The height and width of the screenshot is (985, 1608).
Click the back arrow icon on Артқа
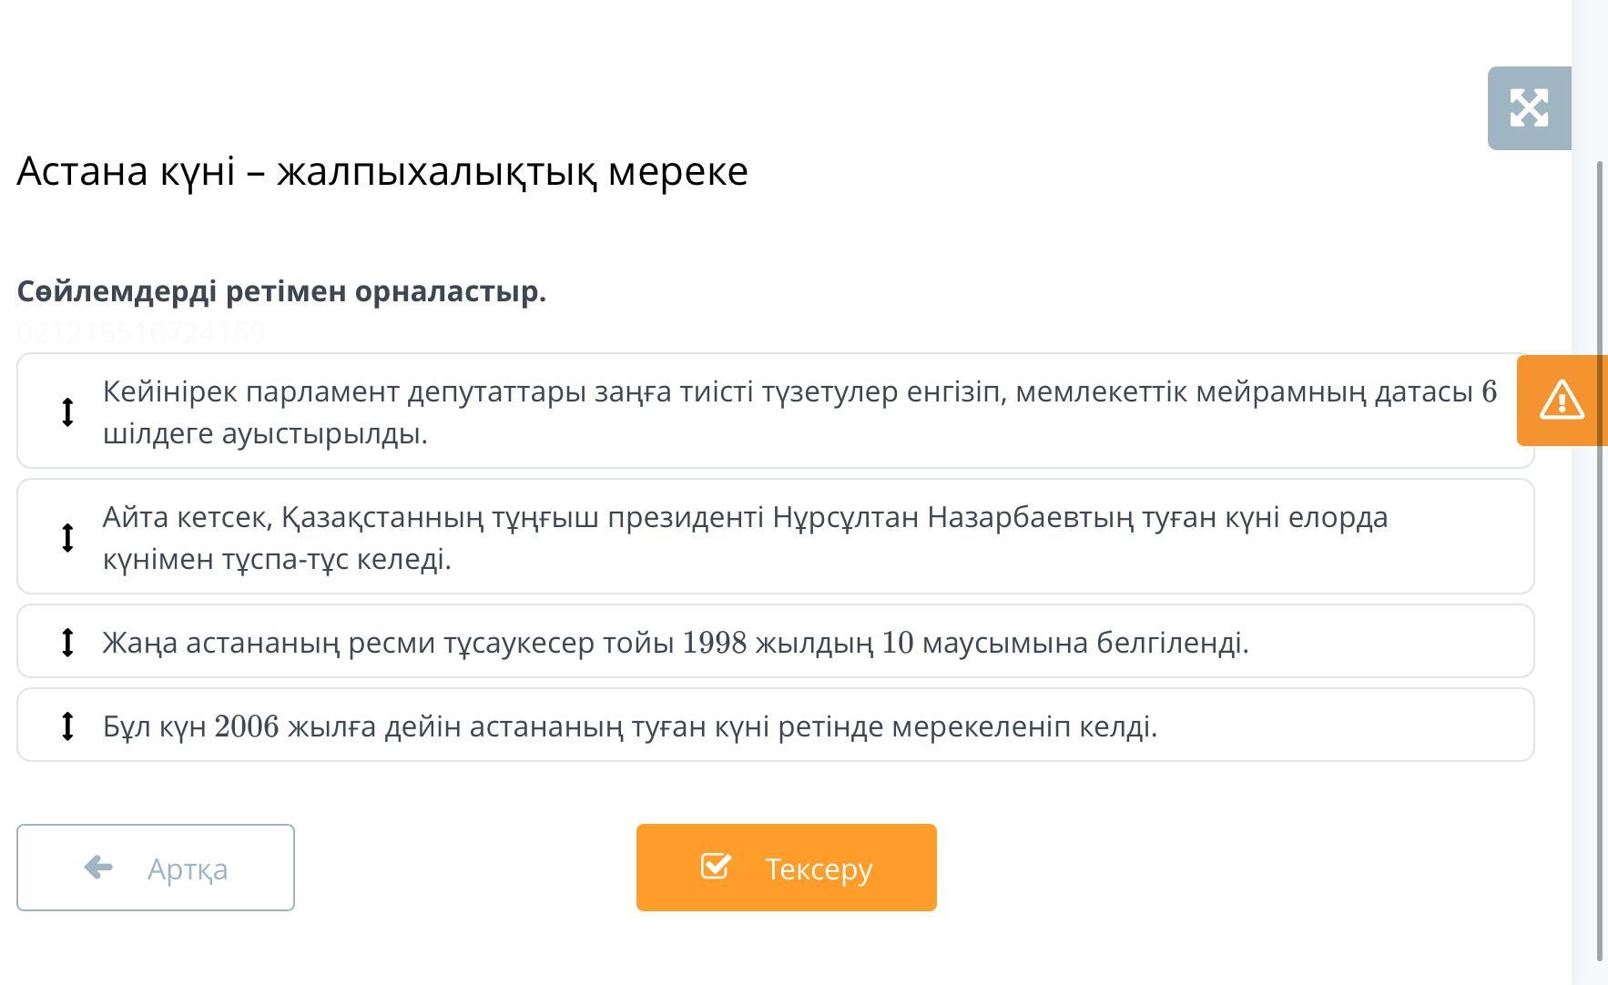point(98,867)
